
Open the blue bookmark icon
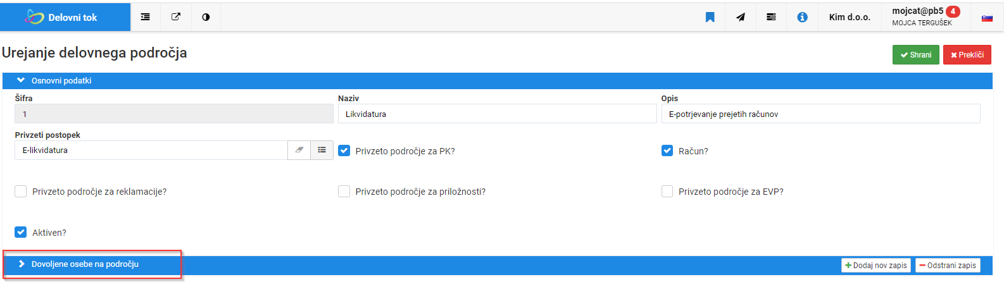pos(710,17)
